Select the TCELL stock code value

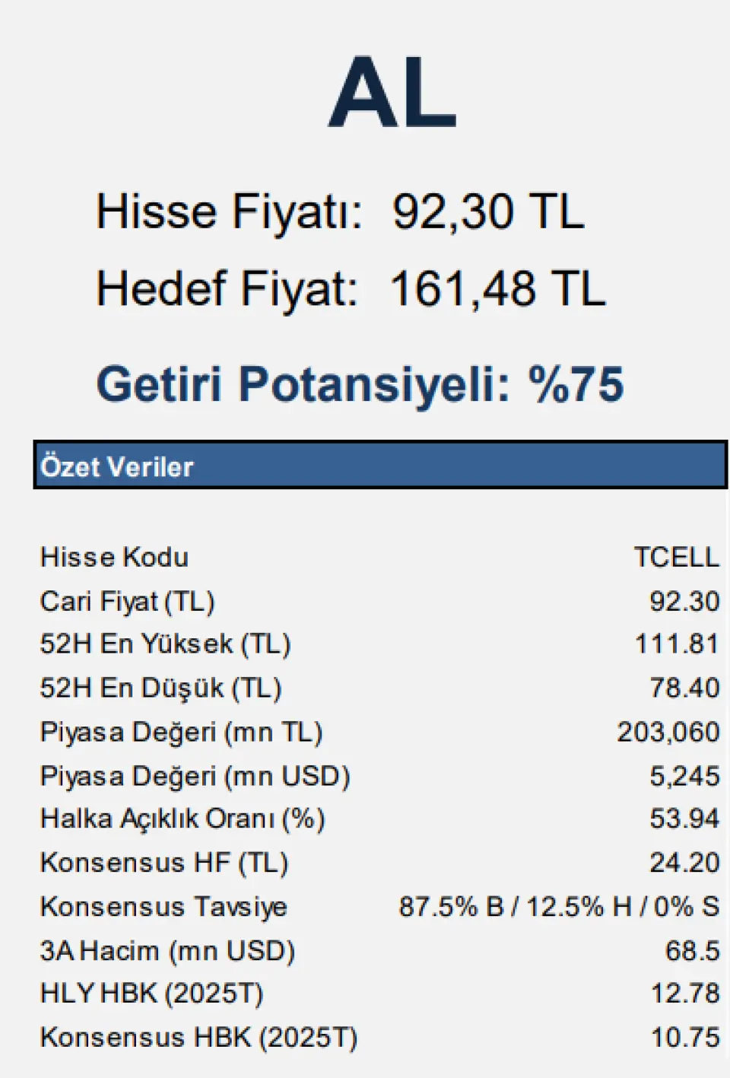(676, 557)
